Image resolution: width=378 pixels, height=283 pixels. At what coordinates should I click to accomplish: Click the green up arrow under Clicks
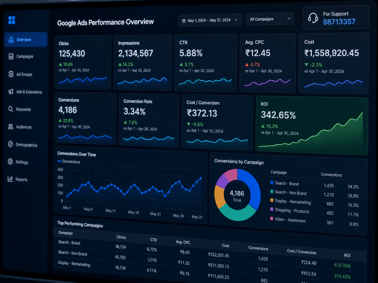[x=60, y=64]
